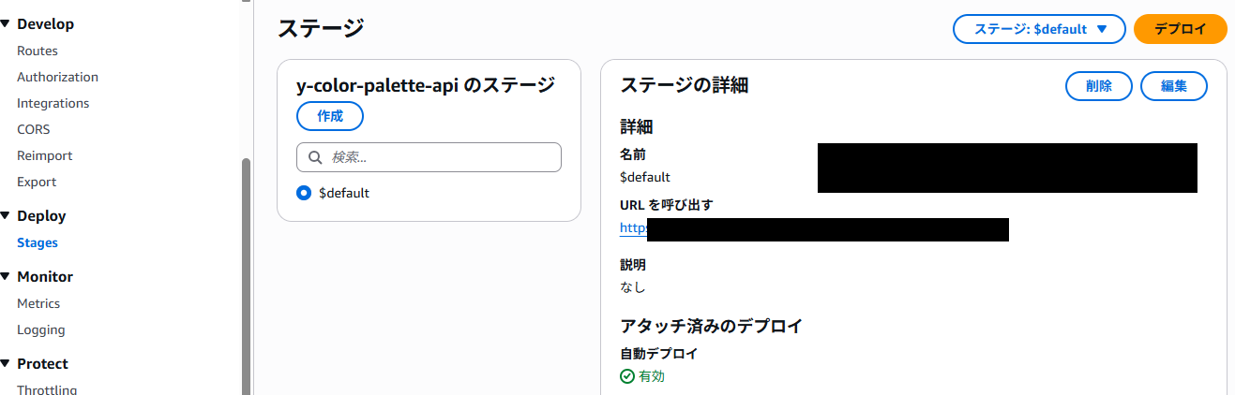The image size is (1235, 395).
Task: Collapse the Develop section
Action: (6, 24)
